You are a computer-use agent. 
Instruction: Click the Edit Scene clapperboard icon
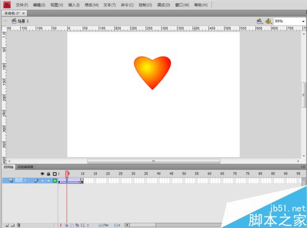pos(260,21)
